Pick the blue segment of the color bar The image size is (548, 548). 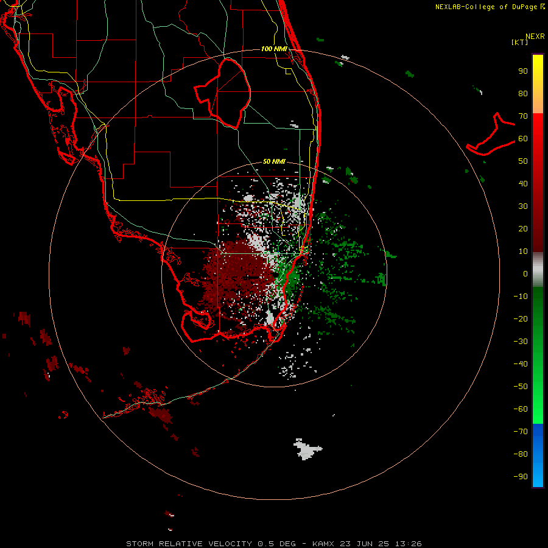pyautogui.click(x=538, y=455)
